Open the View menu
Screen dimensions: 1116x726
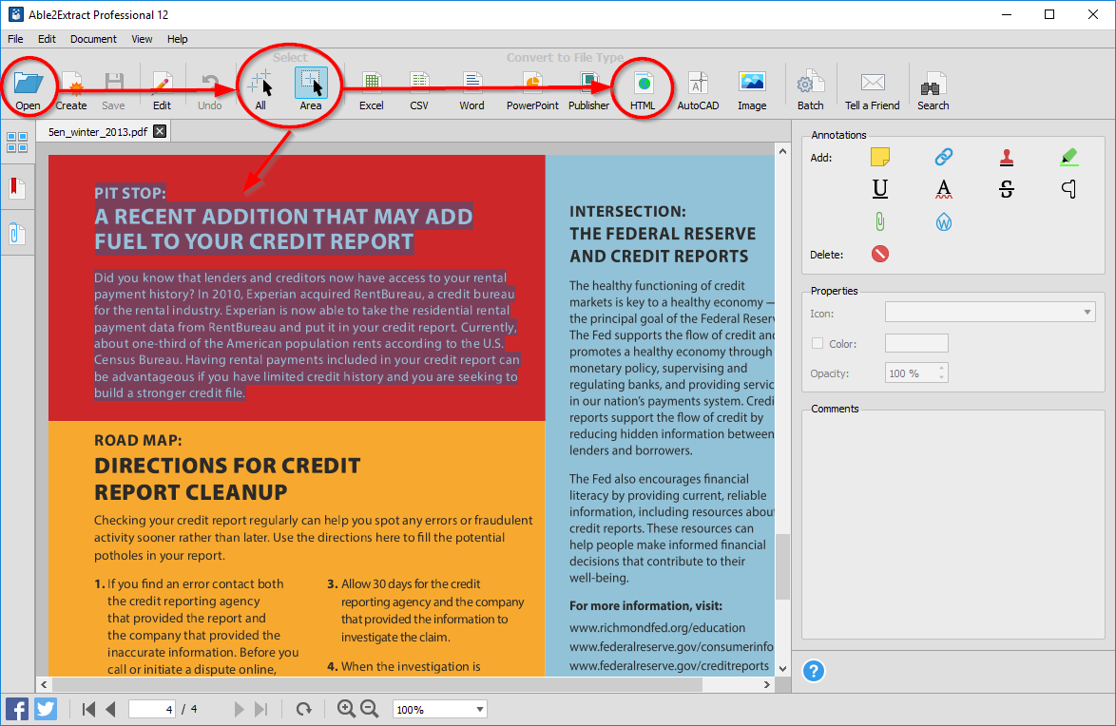coord(142,39)
